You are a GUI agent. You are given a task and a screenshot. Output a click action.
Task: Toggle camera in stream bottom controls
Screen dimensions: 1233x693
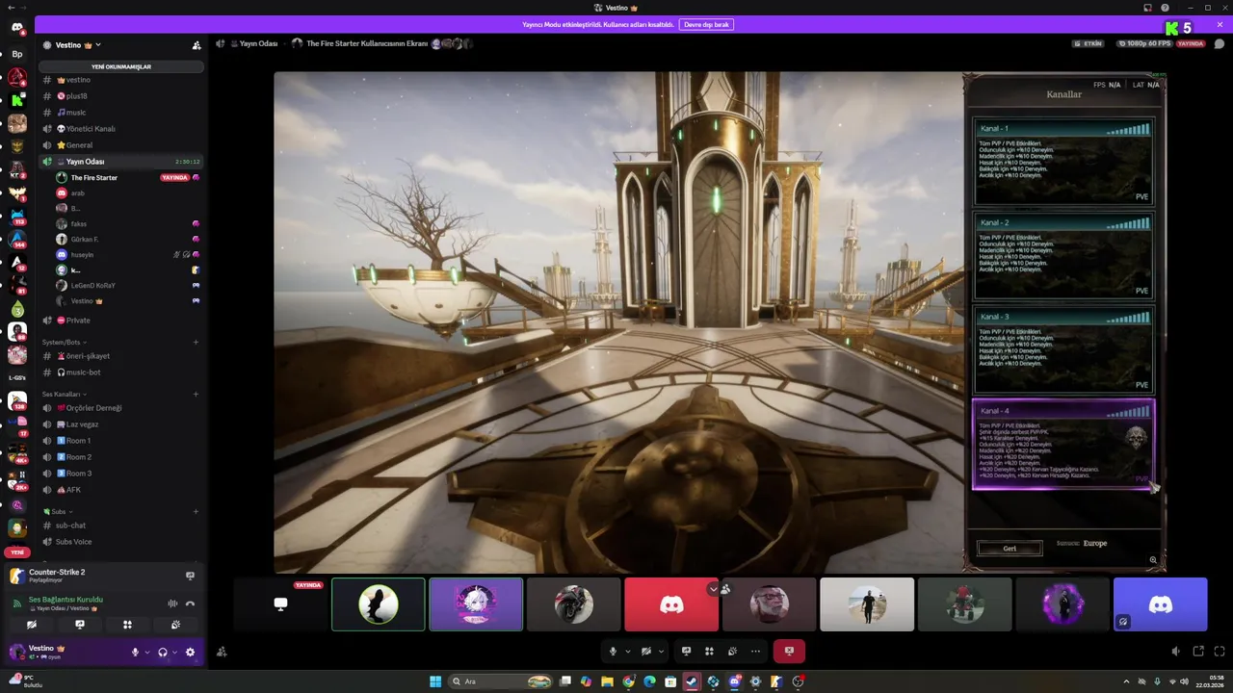click(646, 651)
